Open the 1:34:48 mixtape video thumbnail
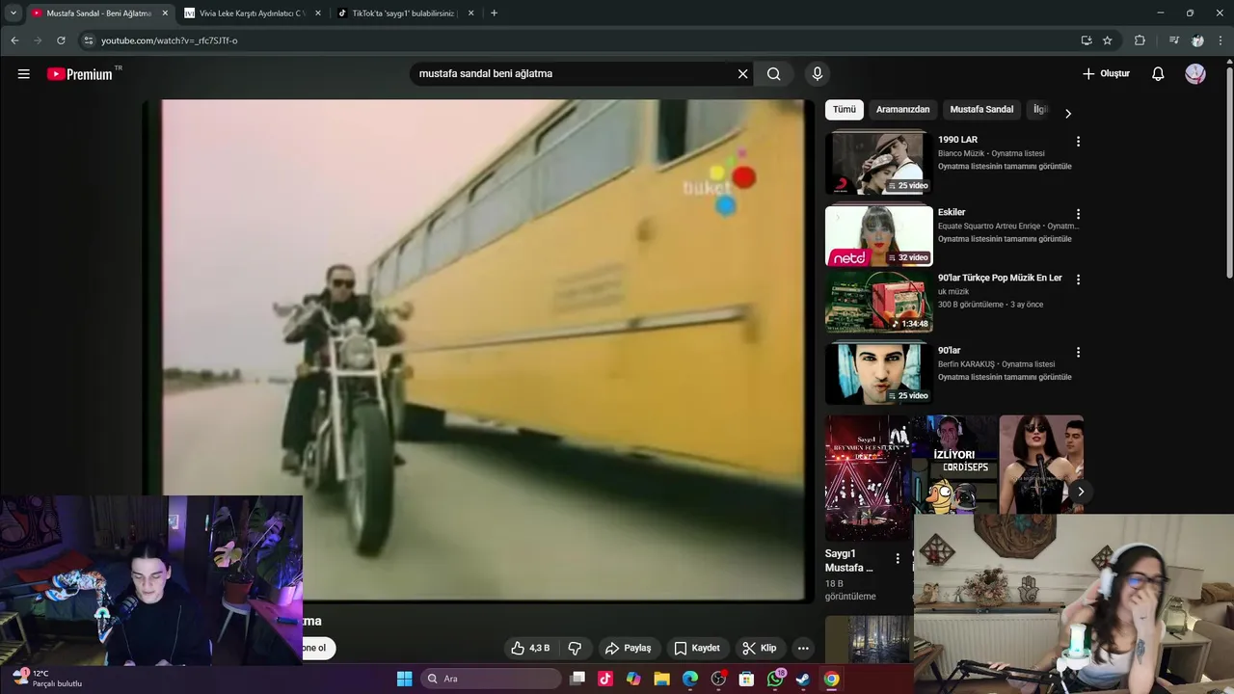This screenshot has height=694, width=1234. [878, 301]
